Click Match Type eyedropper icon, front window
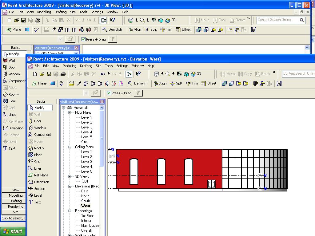 click(79, 83)
